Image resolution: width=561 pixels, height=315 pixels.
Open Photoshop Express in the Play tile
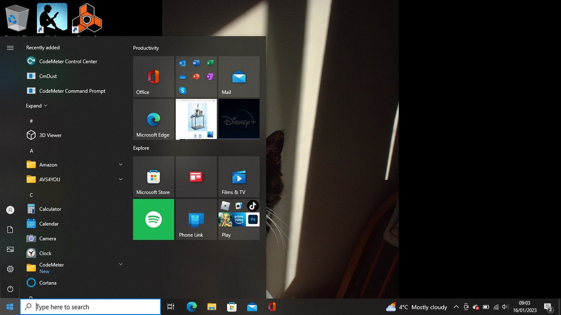point(253,219)
